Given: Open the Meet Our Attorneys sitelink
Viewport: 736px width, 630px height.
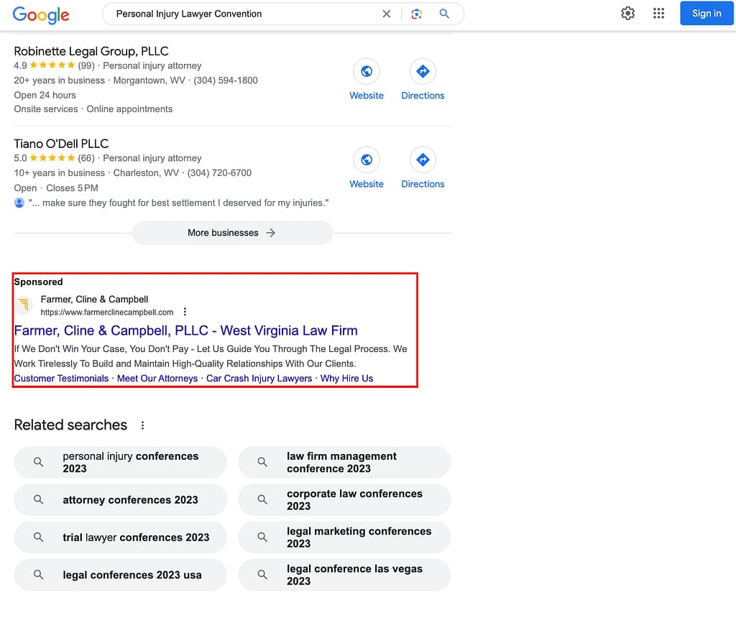Looking at the screenshot, I should pos(157,378).
